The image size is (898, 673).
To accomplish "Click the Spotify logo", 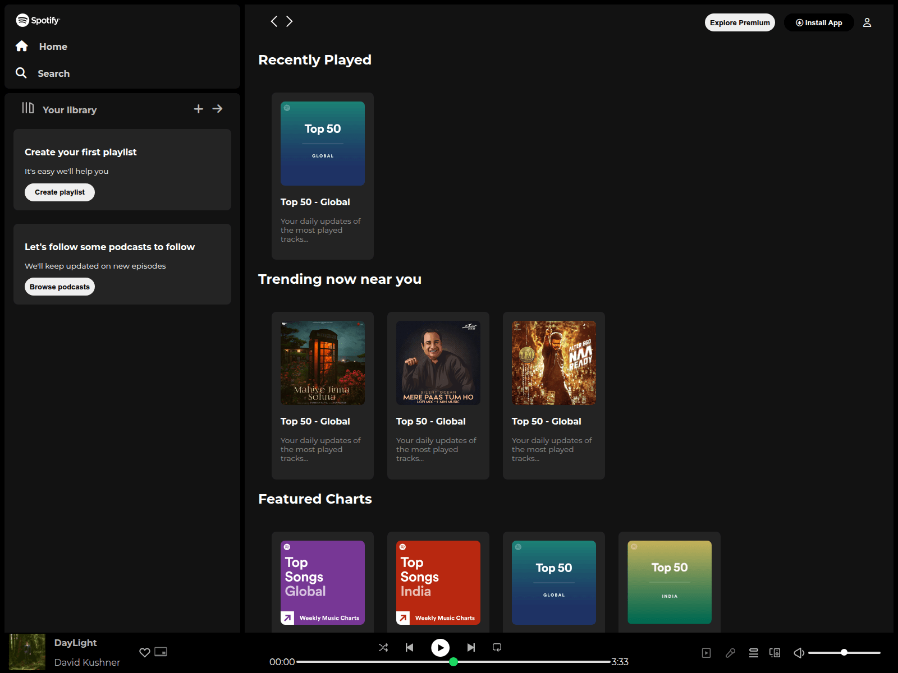I will [x=38, y=20].
